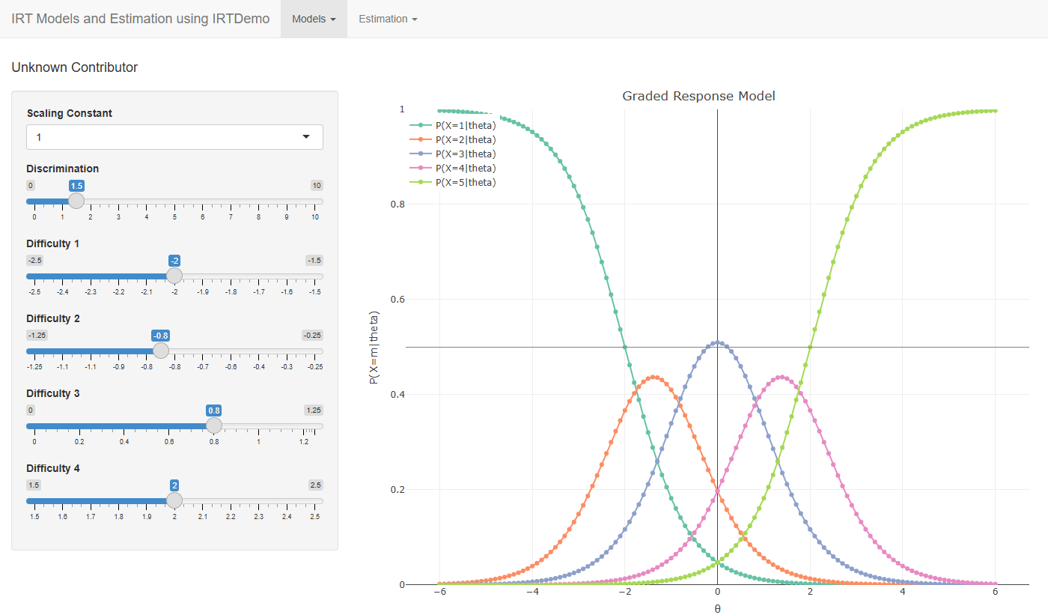
Task: Click the Difficulty 3 maximum badge "1.25"
Action: click(x=314, y=410)
